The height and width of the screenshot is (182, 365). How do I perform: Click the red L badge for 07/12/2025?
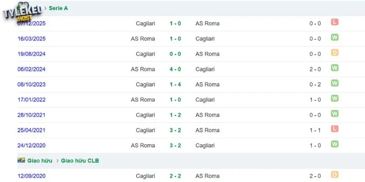tap(334, 22)
